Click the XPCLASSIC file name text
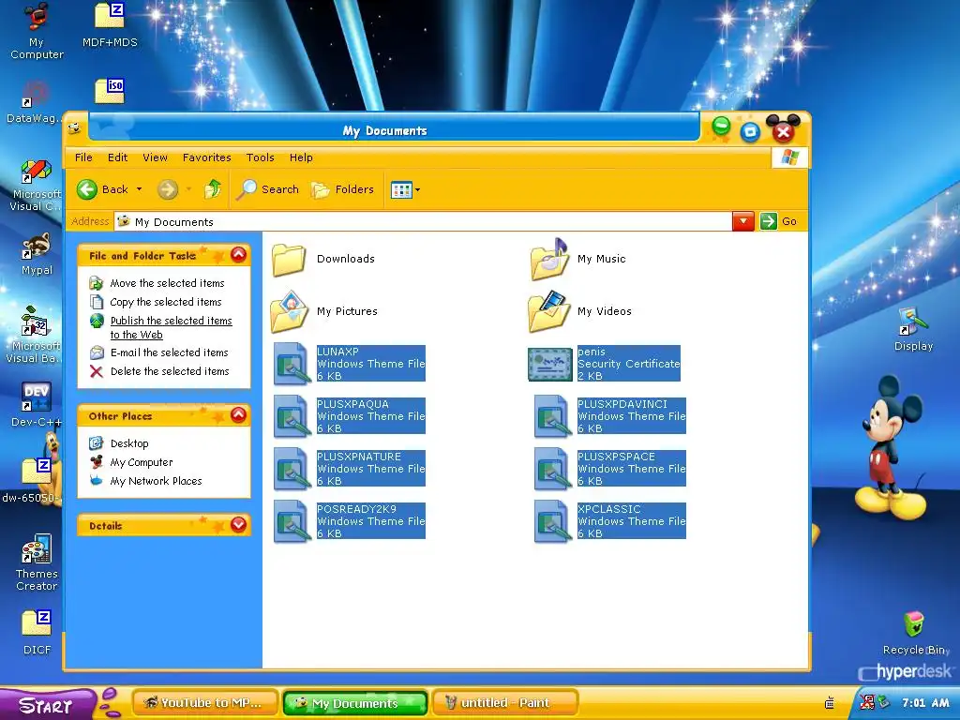 pyautogui.click(x=608, y=509)
